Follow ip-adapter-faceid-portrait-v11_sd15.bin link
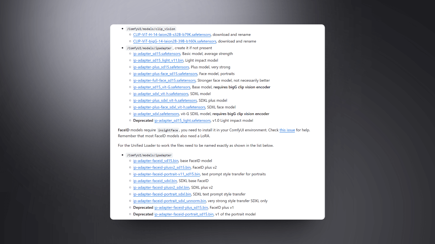The height and width of the screenshot is (244, 435). coord(166,174)
